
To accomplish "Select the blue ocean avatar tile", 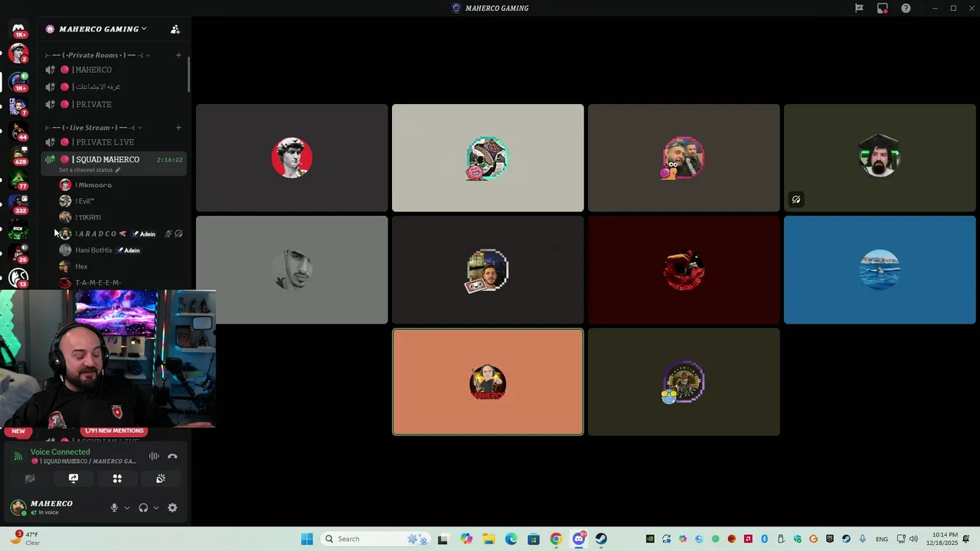I will 880,269.
